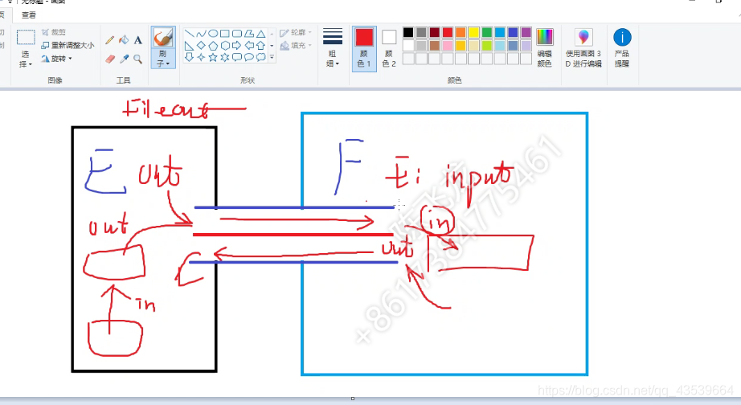
Task: Choose the Right triangle shape
Action: tap(189, 45)
